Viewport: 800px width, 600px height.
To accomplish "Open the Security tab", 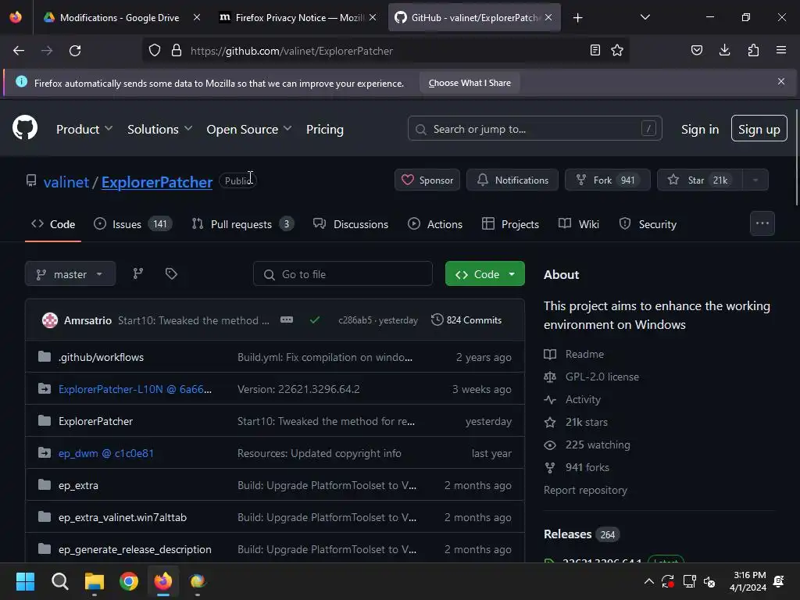I will click(x=648, y=224).
